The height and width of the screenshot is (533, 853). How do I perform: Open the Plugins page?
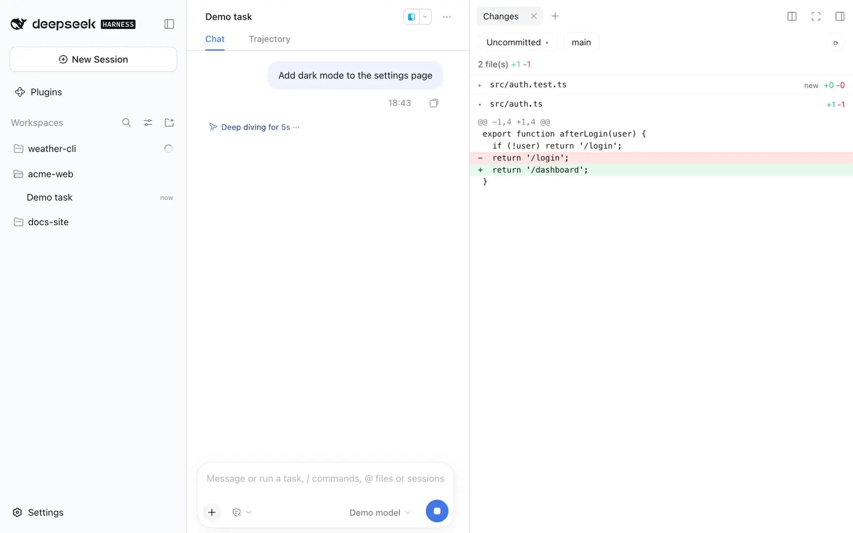[x=38, y=92]
